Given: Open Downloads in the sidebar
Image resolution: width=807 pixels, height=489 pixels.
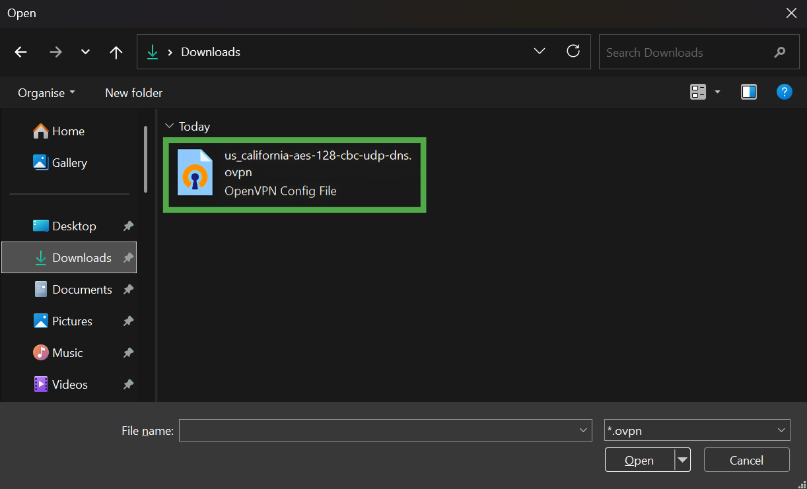Looking at the screenshot, I should pos(69,257).
